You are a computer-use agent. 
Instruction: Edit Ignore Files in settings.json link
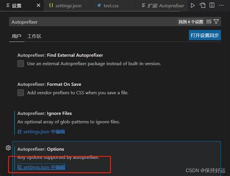click(x=41, y=132)
